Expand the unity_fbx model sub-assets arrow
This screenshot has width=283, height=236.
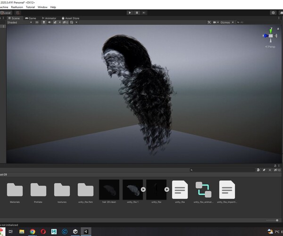point(167,189)
